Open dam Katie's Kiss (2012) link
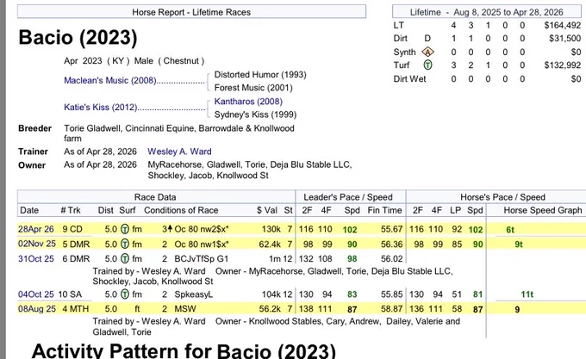This screenshot has width=586, height=359. point(101,107)
